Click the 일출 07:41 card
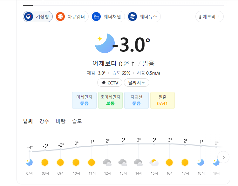Viewport: 238px width, 186px height. tap(162, 100)
